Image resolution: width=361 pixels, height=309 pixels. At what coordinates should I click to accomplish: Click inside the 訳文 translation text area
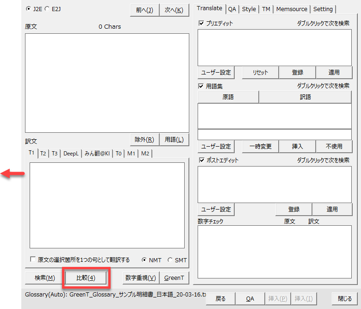pyautogui.click(x=107, y=205)
